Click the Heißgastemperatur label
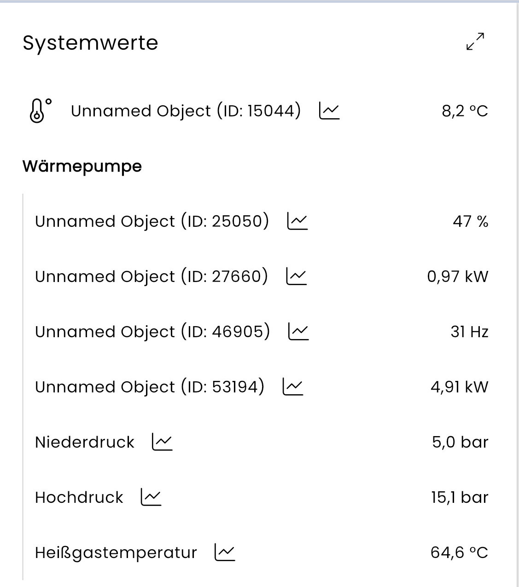519x587 pixels. click(116, 552)
